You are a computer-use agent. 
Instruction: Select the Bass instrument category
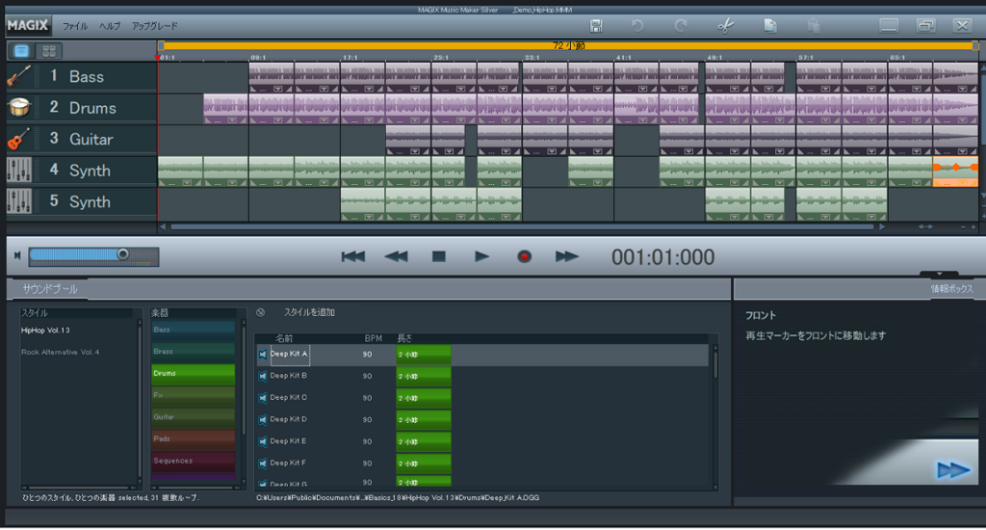tap(193, 330)
